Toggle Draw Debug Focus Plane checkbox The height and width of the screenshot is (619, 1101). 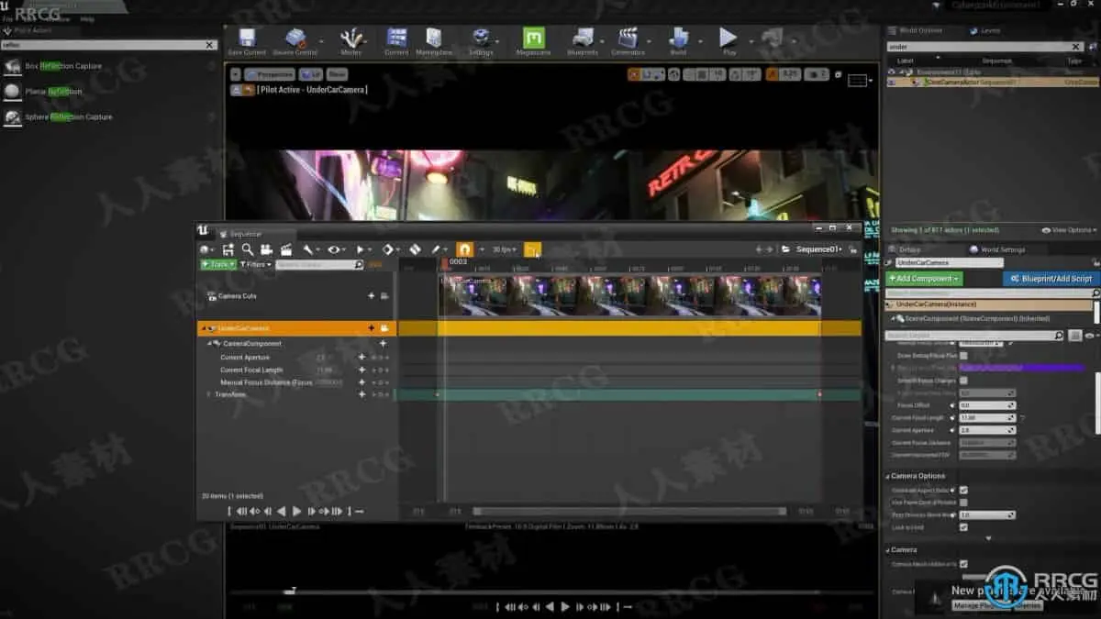[x=963, y=355]
